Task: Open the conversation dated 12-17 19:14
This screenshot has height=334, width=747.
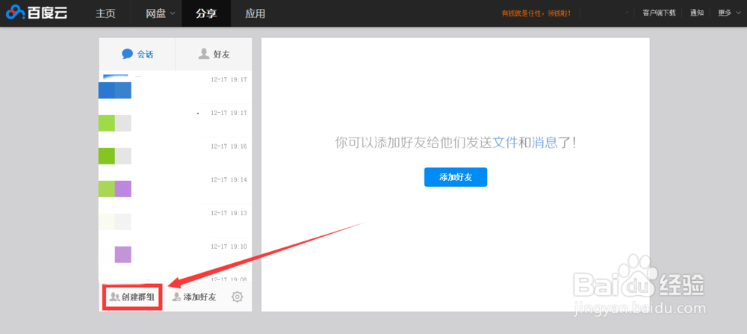Action: coord(176,188)
